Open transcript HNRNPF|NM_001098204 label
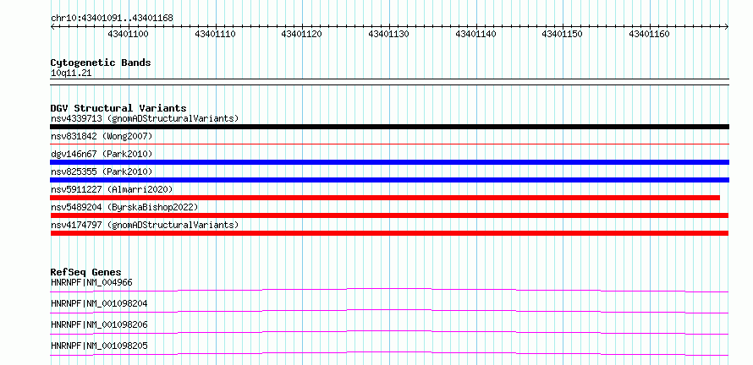 (99, 303)
